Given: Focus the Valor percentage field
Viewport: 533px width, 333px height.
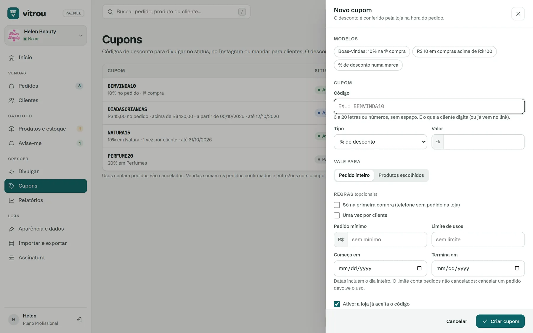Looking at the screenshot, I should tap(484, 142).
